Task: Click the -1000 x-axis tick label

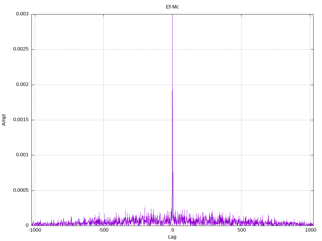Action: (35, 230)
